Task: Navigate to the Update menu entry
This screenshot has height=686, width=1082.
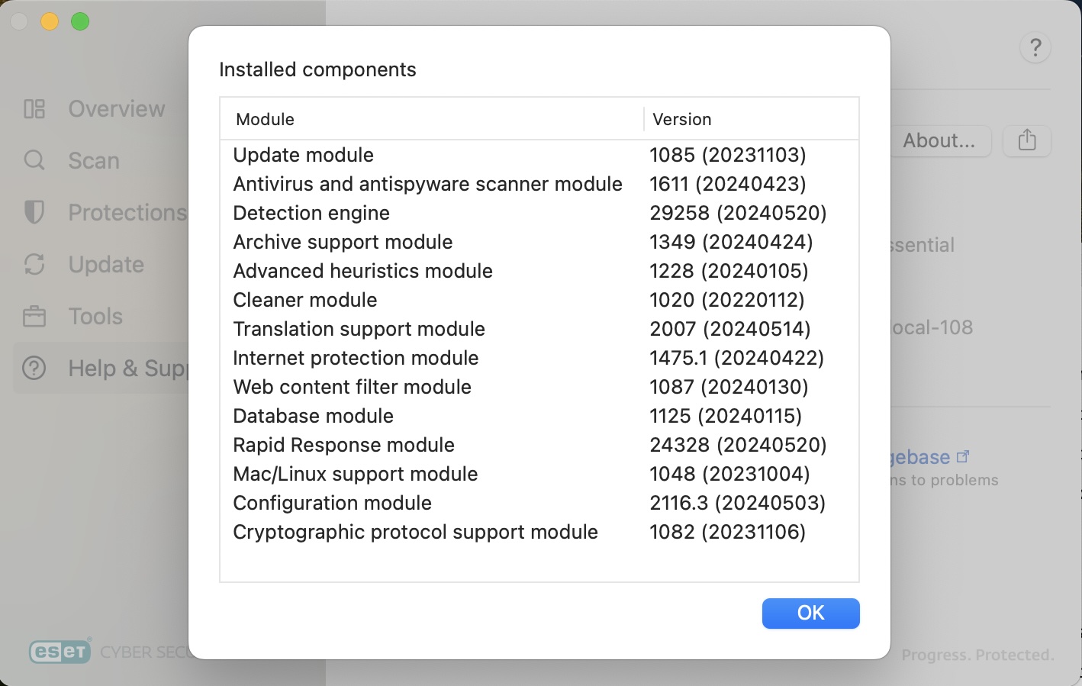Action: [x=106, y=264]
